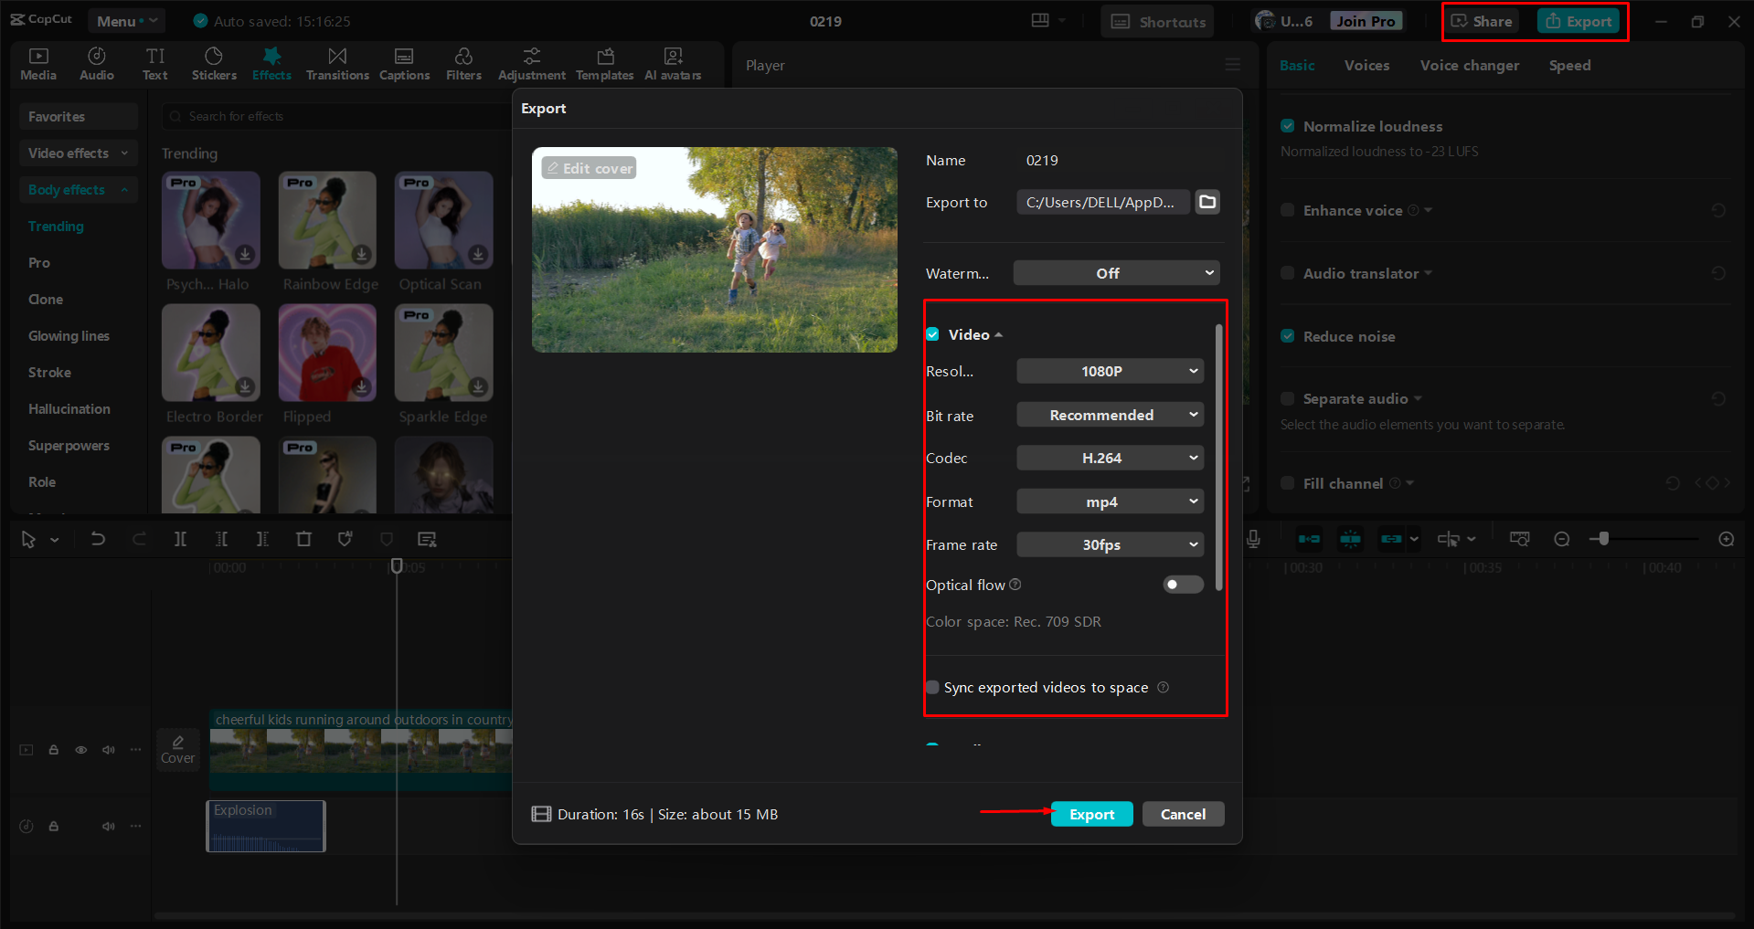Open the Player panel menu icon

(1233, 65)
